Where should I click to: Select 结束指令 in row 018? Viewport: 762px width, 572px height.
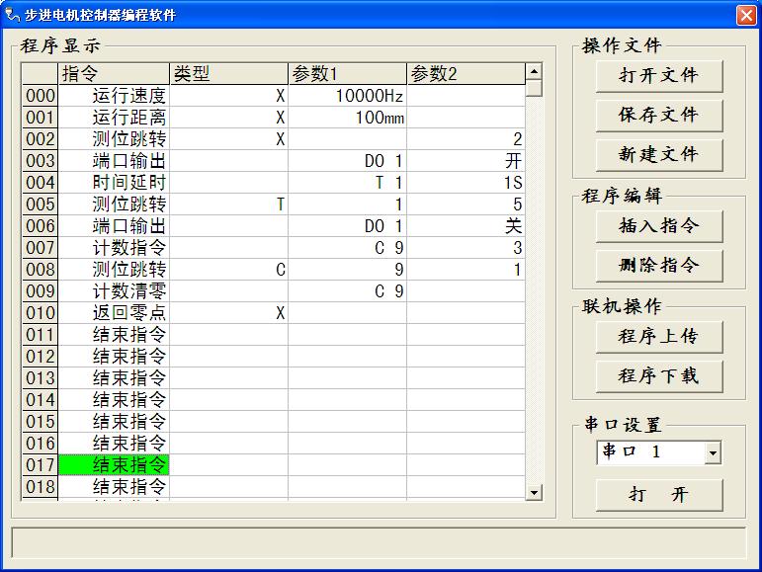(x=114, y=487)
